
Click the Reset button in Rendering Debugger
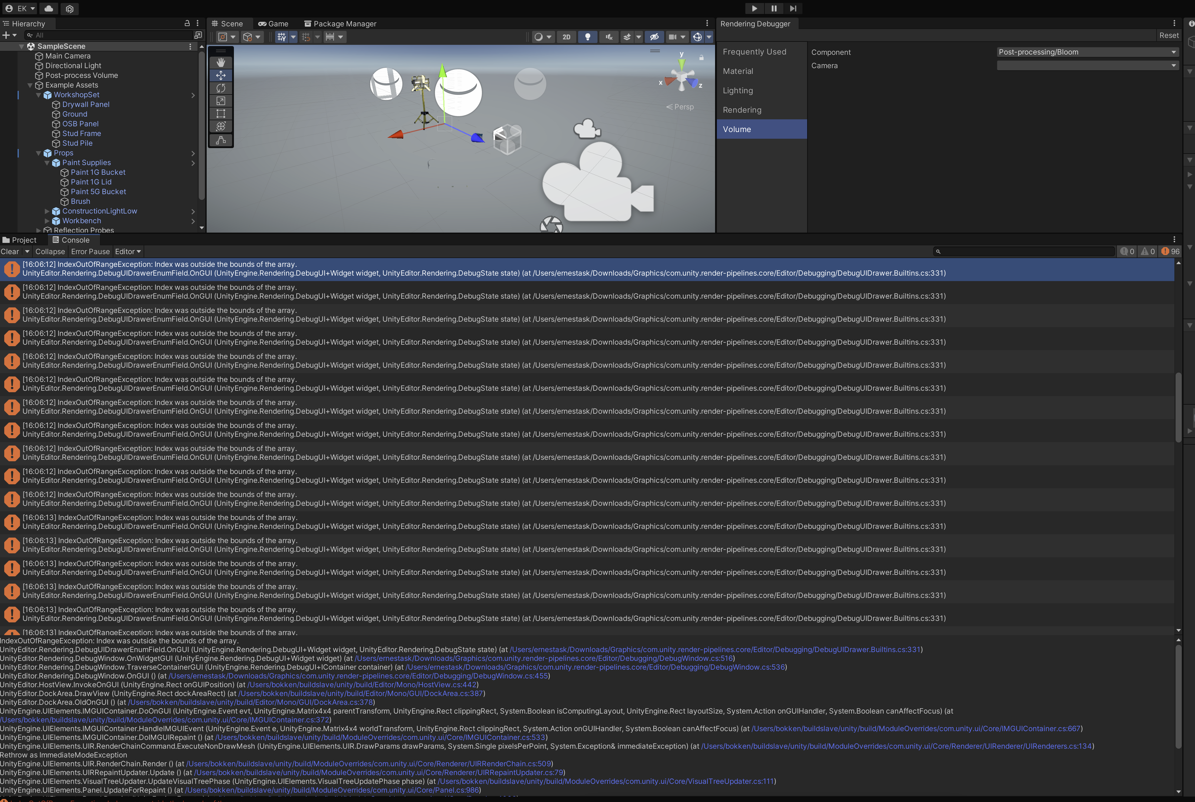click(x=1168, y=35)
